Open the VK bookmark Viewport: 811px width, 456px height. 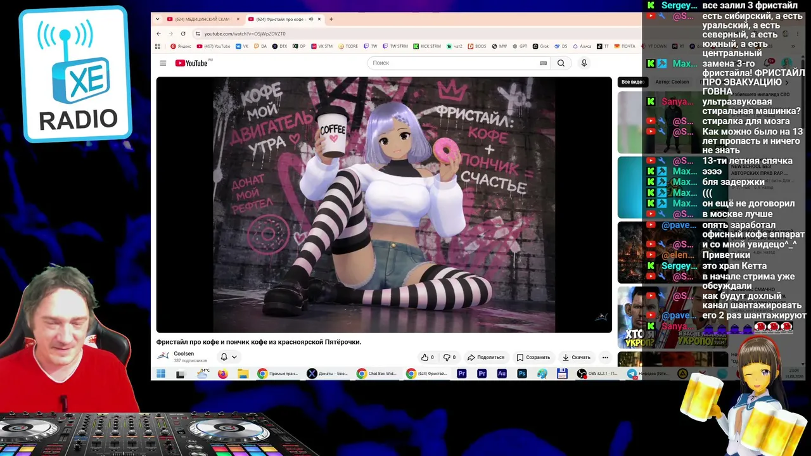[242, 46]
